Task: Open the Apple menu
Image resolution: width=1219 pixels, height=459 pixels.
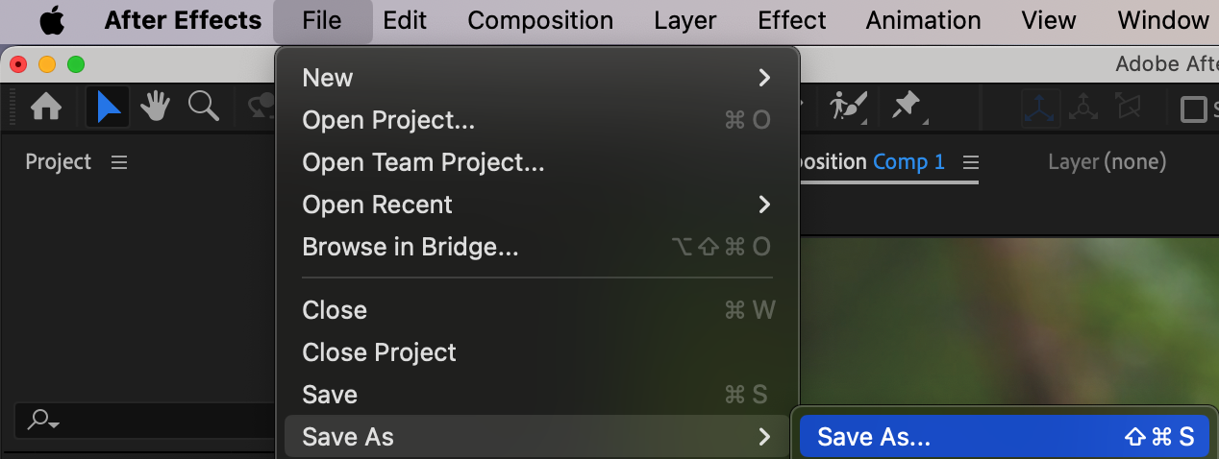Action: coord(51,20)
